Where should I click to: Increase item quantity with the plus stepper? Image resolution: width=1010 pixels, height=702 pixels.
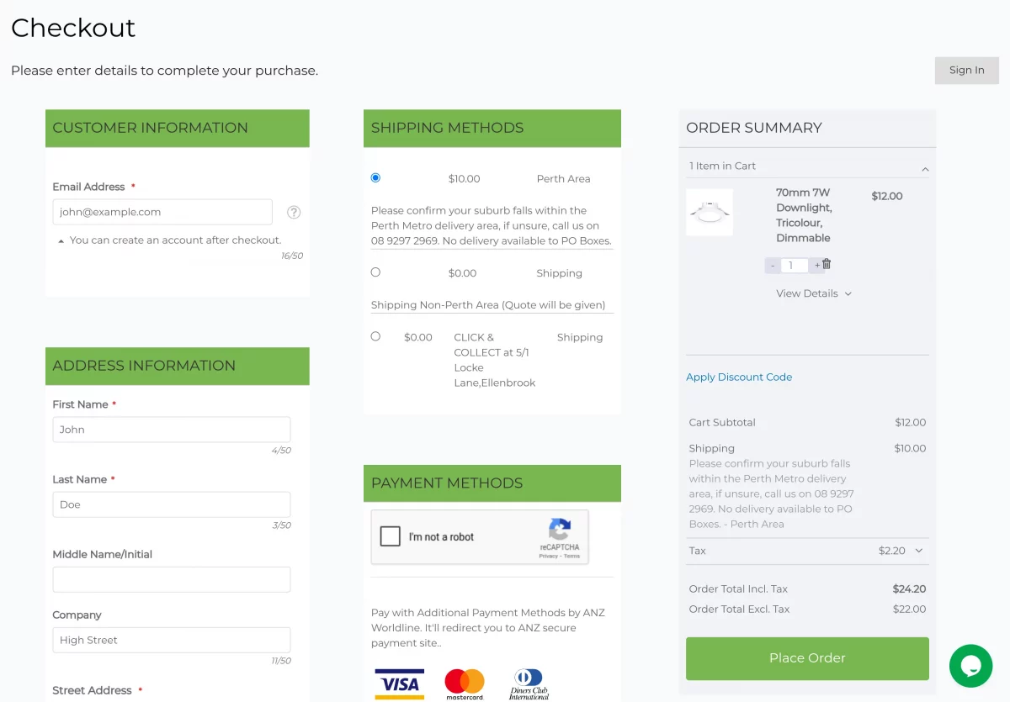[815, 264]
